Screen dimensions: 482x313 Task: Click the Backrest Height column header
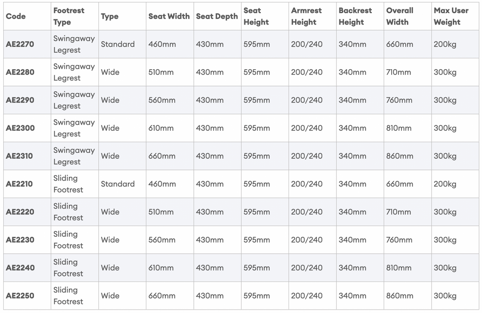pyautogui.click(x=355, y=16)
